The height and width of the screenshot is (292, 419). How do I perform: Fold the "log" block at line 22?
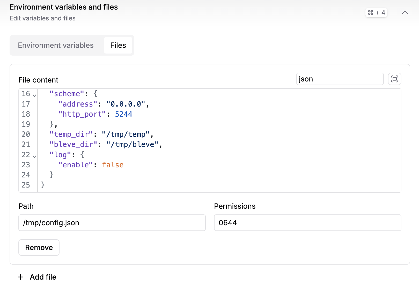(34, 156)
